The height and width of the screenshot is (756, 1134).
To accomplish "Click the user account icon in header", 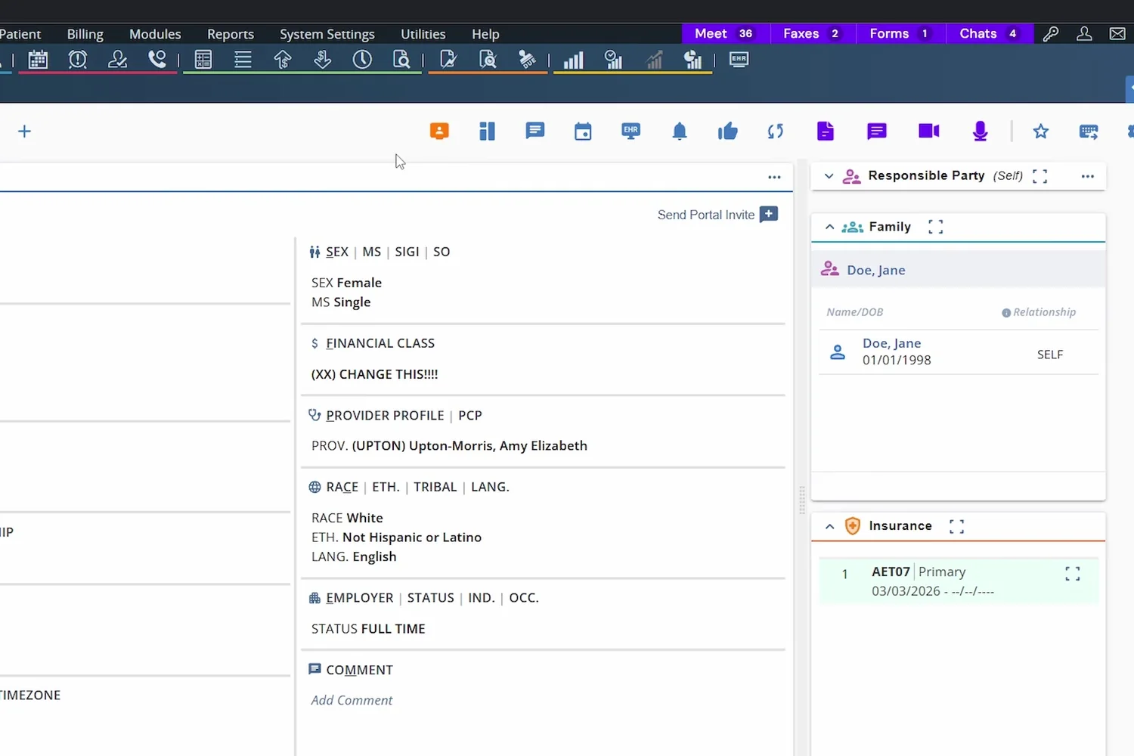I will pos(1084,33).
